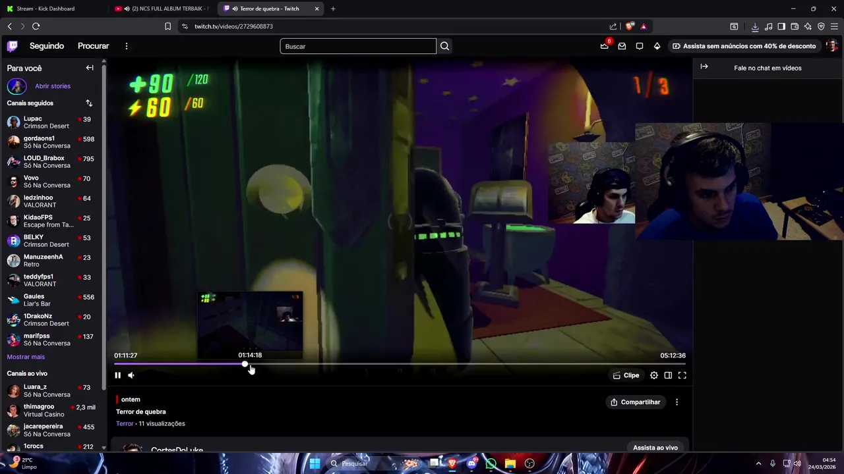Screen dimensions: 844x474
Task: Expand the chat panel arrow icon
Action: click(704, 66)
